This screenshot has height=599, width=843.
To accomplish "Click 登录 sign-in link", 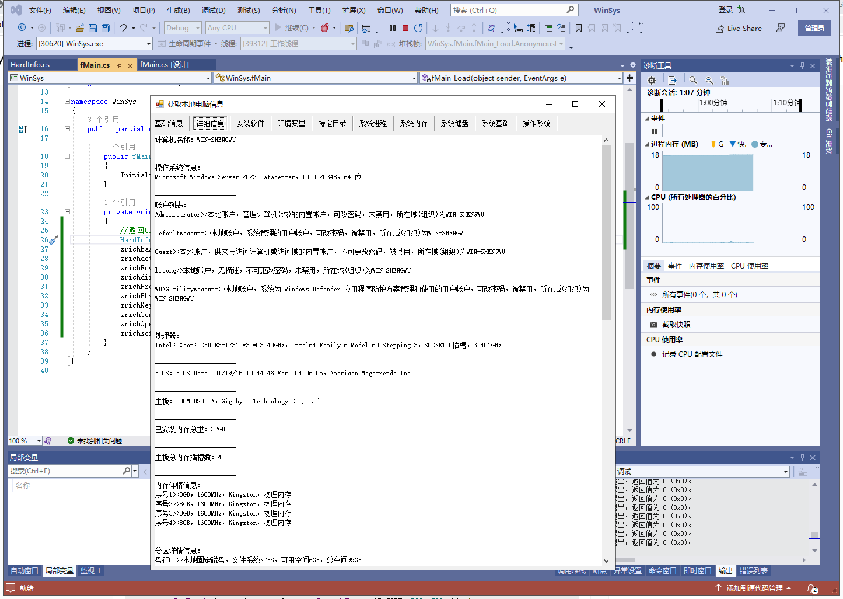I will (726, 10).
